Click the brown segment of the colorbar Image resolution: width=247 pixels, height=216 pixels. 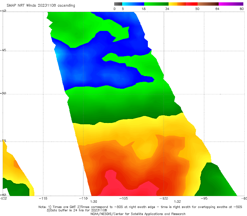coord(208,4)
